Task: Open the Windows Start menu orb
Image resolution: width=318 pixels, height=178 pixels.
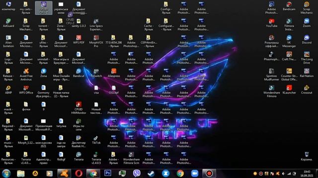Action: pyautogui.click(x=6, y=174)
